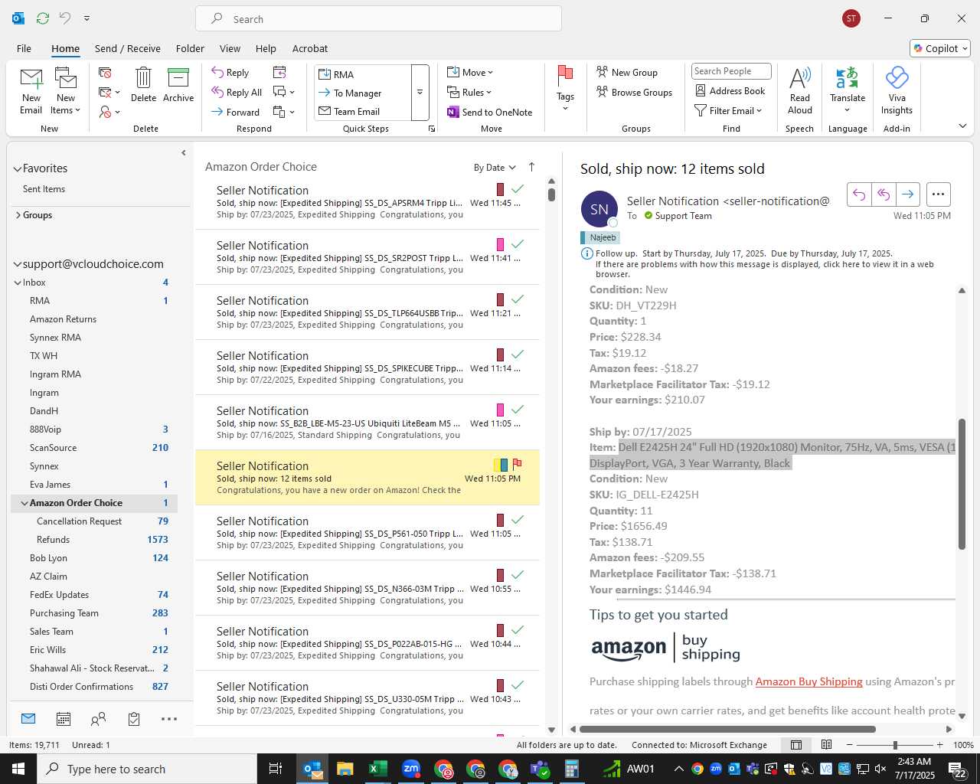Click the top Search box
The width and height of the screenshot is (980, 784).
click(x=379, y=18)
